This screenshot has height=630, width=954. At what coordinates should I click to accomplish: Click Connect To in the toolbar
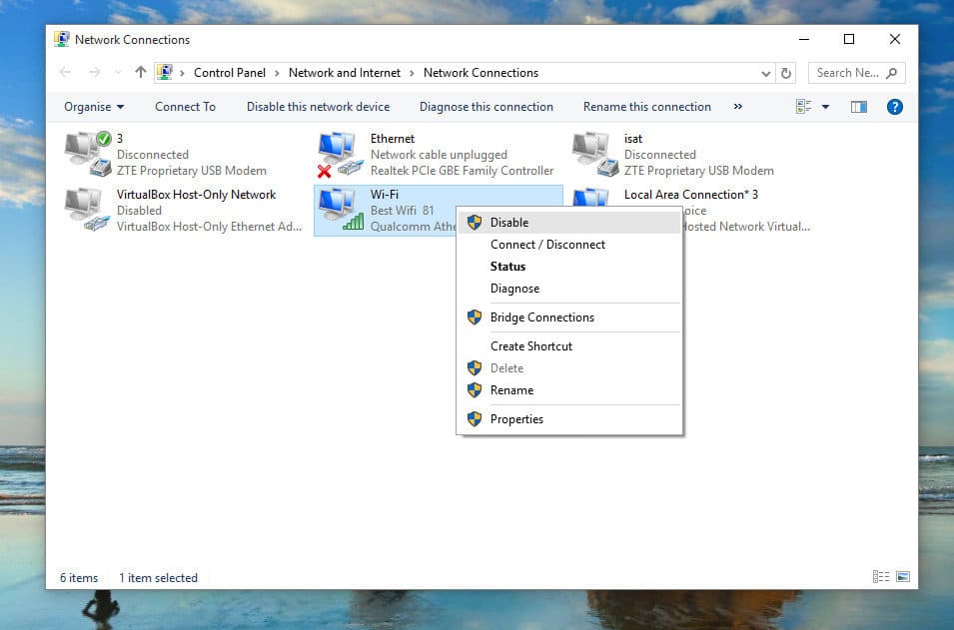click(x=185, y=107)
